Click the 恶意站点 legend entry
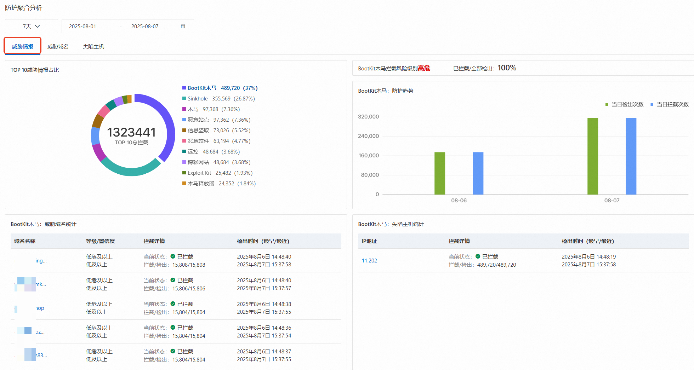Screen dimensions: 694x370 216,120
